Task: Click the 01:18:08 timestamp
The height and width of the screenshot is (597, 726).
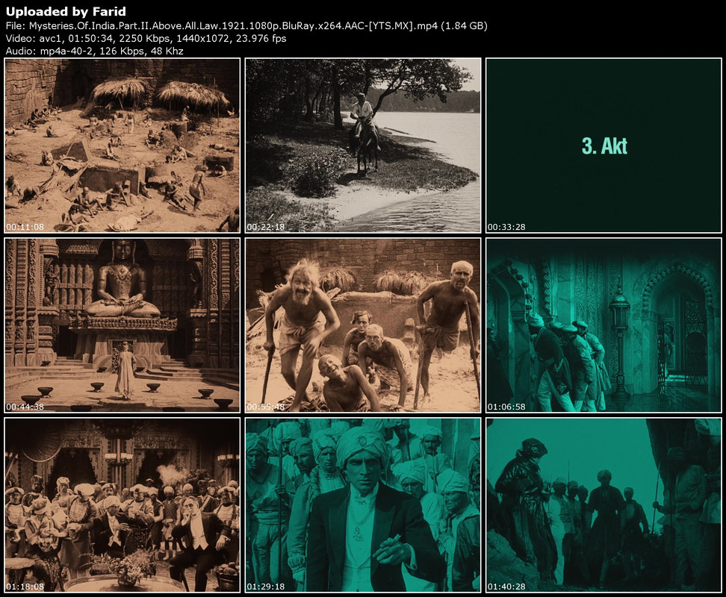Action: point(25,587)
